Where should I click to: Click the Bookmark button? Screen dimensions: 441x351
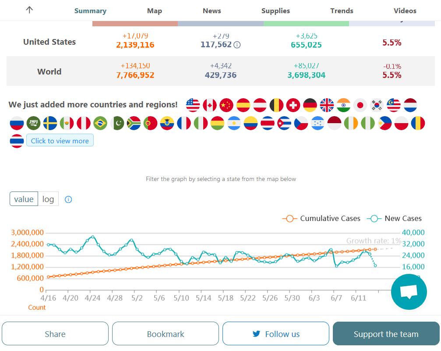point(166,334)
